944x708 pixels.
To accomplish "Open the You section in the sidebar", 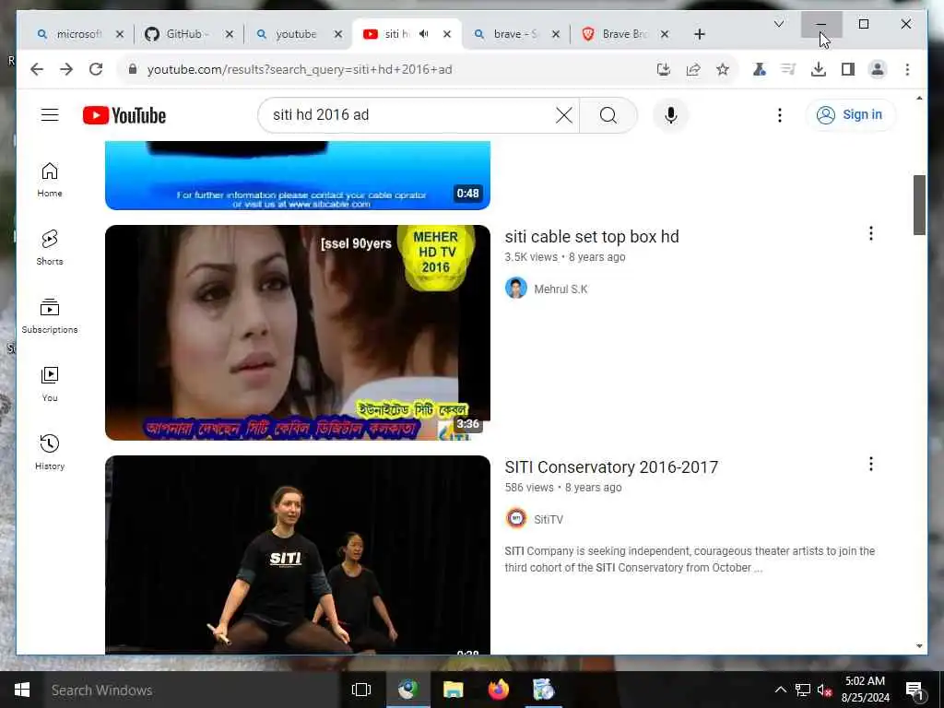I will tap(50, 384).
